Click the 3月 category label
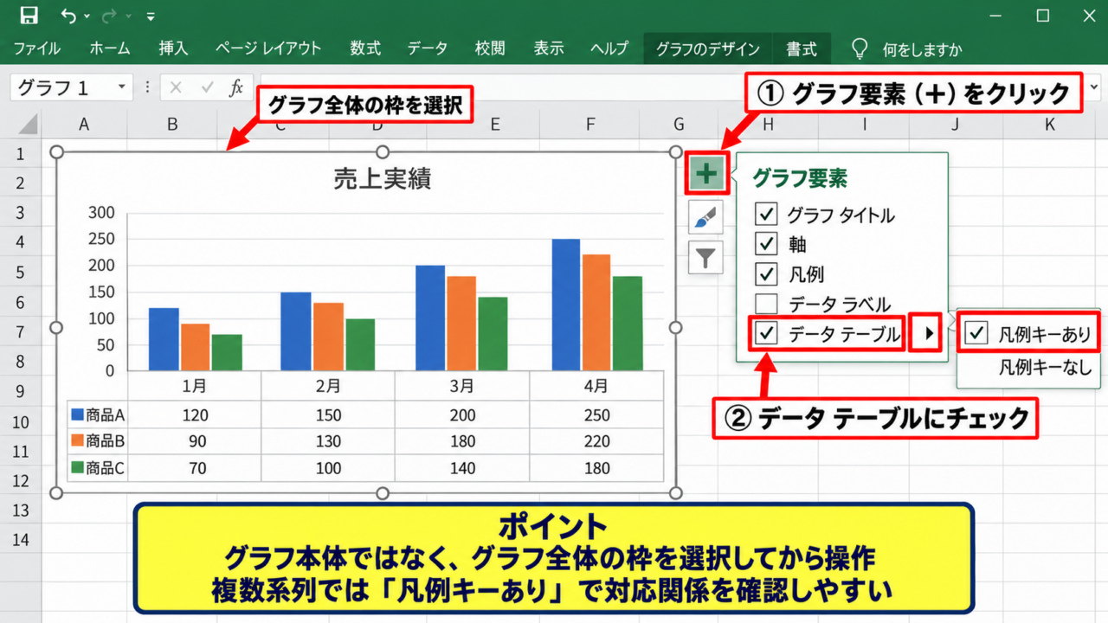This screenshot has height=623, width=1108. pyautogui.click(x=462, y=385)
